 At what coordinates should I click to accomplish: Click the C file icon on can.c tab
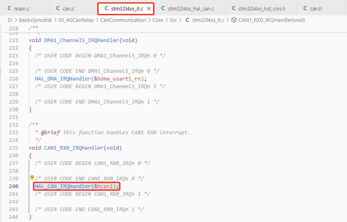(58, 8)
